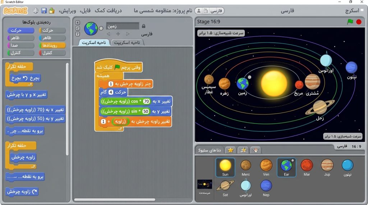Viewport: 368px width, 205px height.
Task: Select the Sat (Saturn) sprite thumbnail
Action: pos(225,188)
